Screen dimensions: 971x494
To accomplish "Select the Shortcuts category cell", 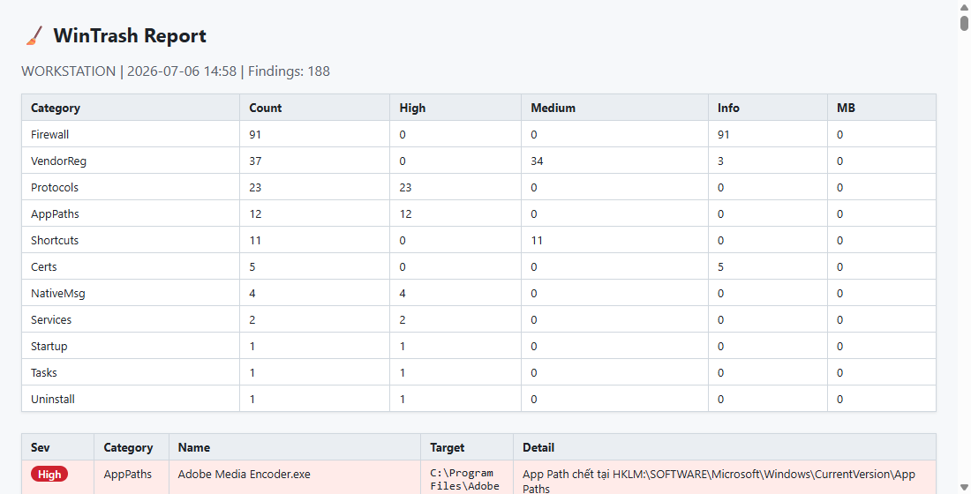I will 131,240.
